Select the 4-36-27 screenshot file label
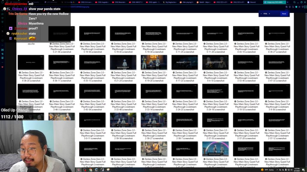 tap(277, 48)
